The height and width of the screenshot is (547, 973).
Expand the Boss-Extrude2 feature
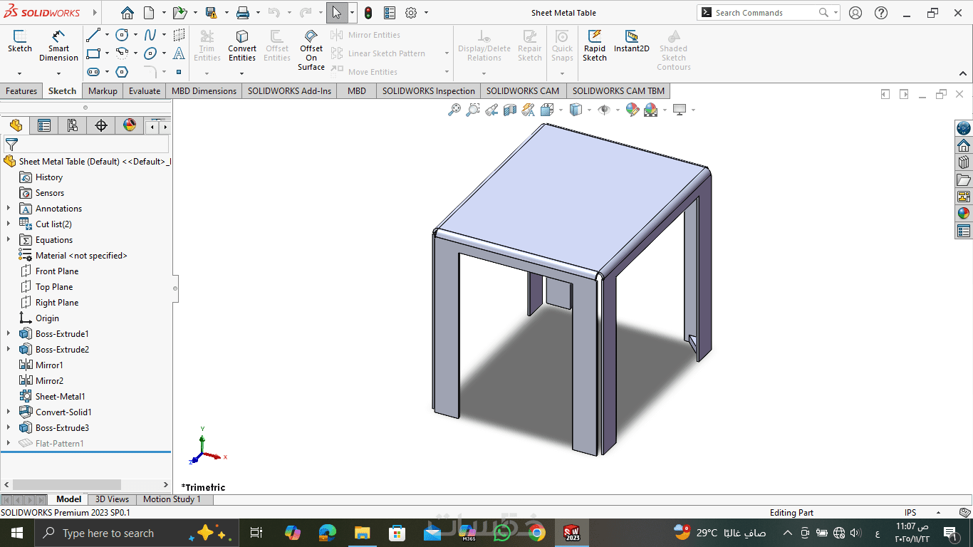pyautogui.click(x=9, y=350)
